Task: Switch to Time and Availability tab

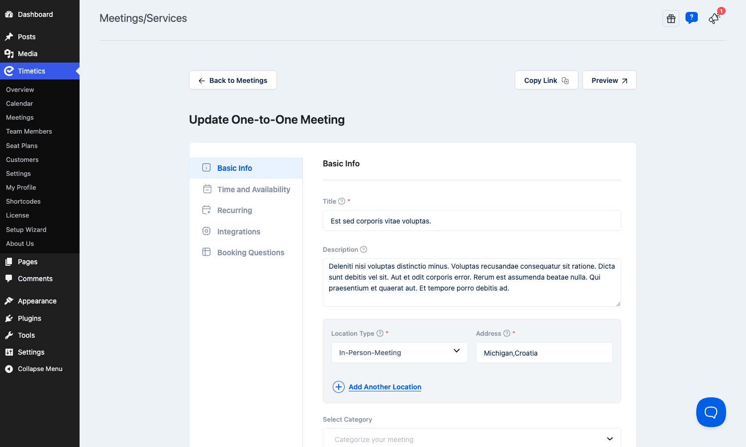Action: [246, 189]
